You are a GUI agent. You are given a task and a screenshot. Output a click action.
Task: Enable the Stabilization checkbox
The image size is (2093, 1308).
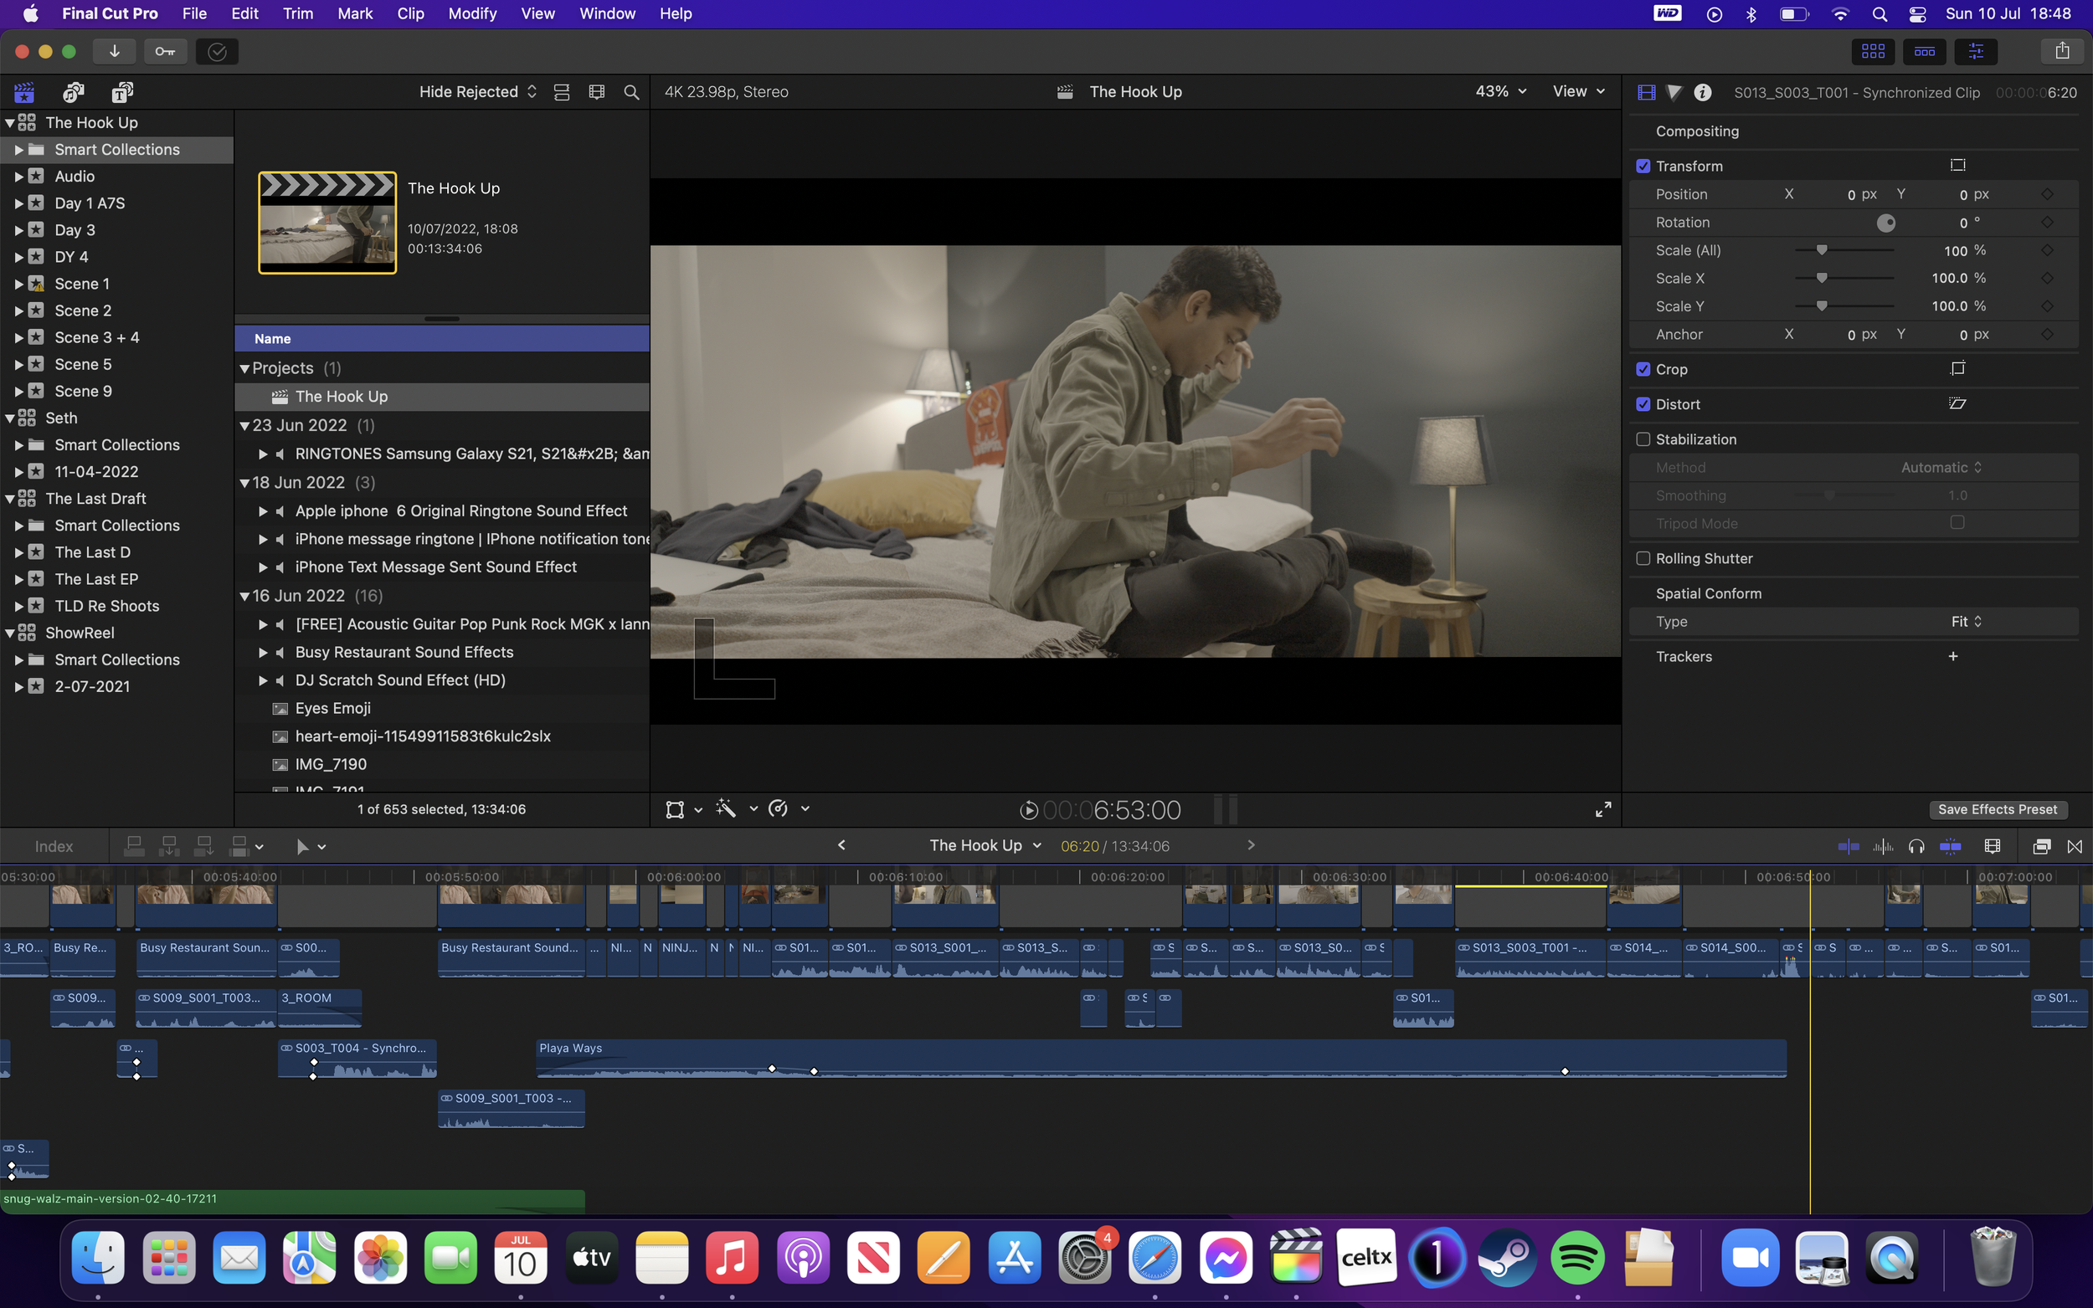(1643, 439)
